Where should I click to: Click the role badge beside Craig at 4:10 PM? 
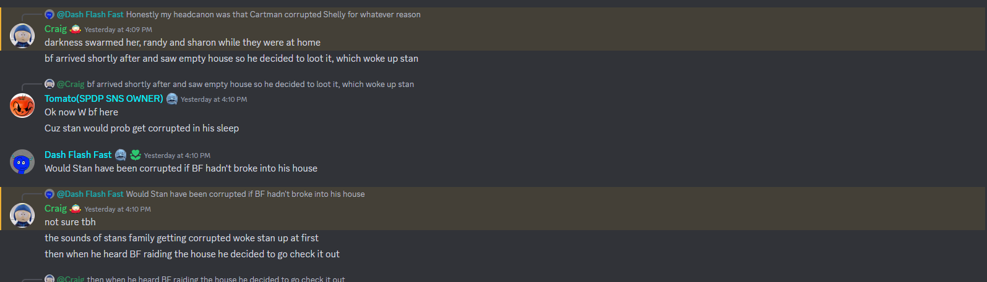75,209
